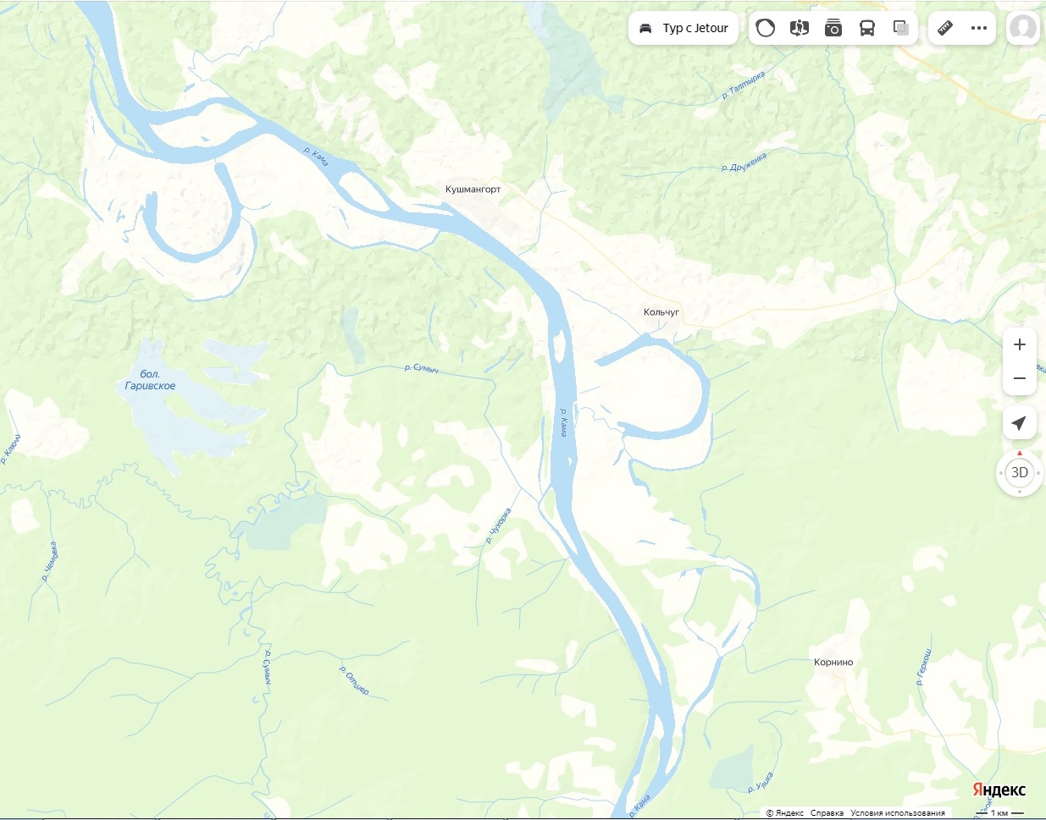1046x820 pixels.
Task: Expand the three-dots more menu
Action: tap(979, 28)
